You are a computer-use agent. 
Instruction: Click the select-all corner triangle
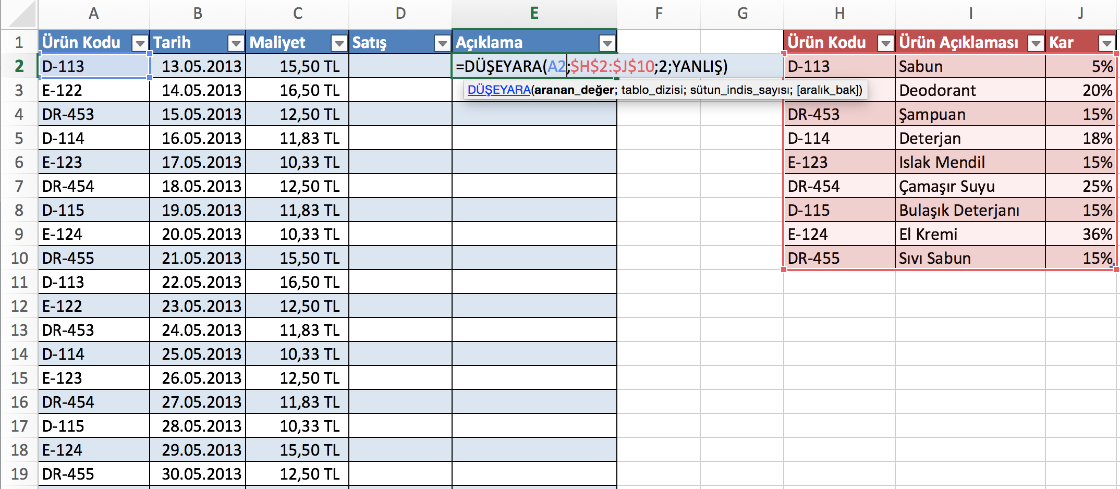click(21, 15)
